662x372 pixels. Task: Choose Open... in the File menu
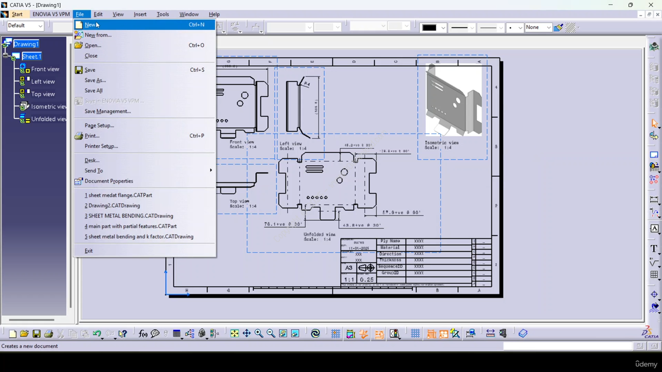tap(145, 45)
